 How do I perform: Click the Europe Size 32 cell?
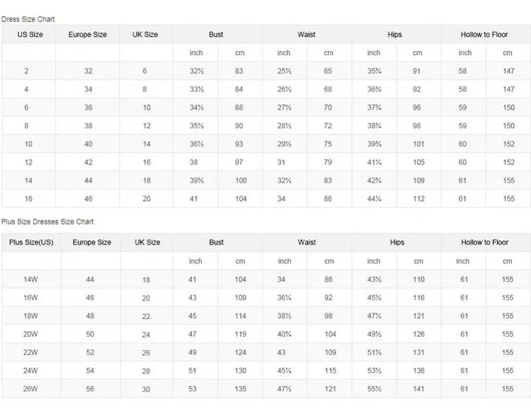[88, 71]
